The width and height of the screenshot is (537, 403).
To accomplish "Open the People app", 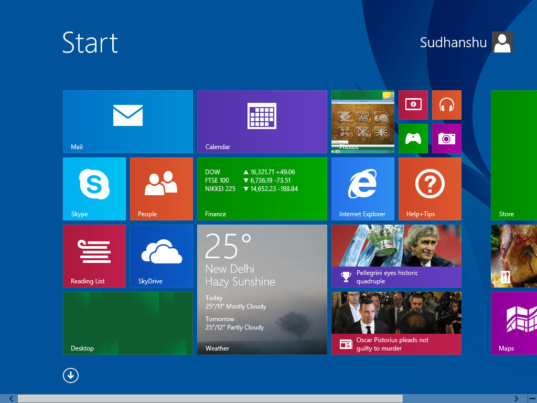I will pyautogui.click(x=161, y=188).
